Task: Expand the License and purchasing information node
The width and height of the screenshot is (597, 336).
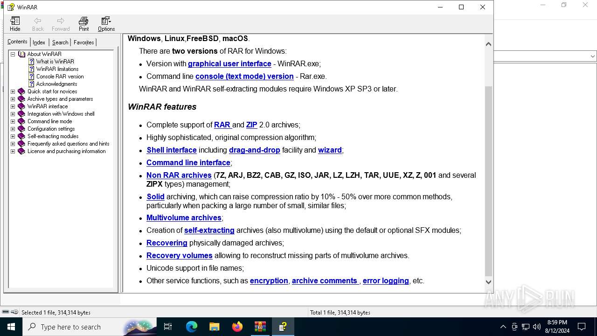Action: (13, 151)
